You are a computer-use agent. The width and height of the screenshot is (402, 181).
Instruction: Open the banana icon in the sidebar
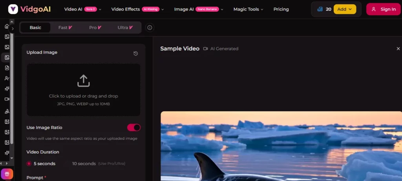(x=7, y=111)
